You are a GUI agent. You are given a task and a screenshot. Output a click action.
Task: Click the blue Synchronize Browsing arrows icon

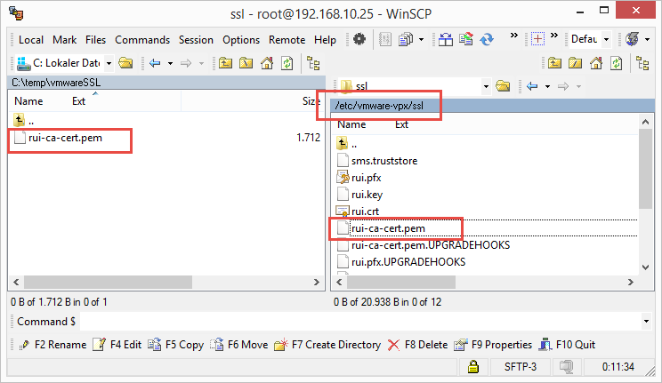[x=487, y=39]
